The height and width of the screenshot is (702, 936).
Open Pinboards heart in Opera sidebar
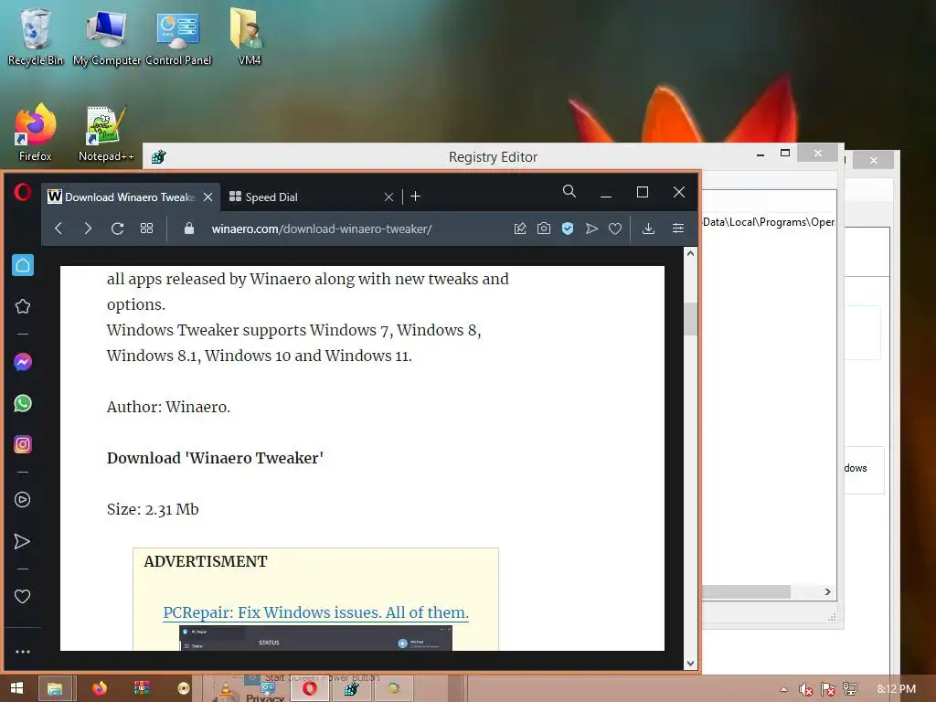point(23,596)
